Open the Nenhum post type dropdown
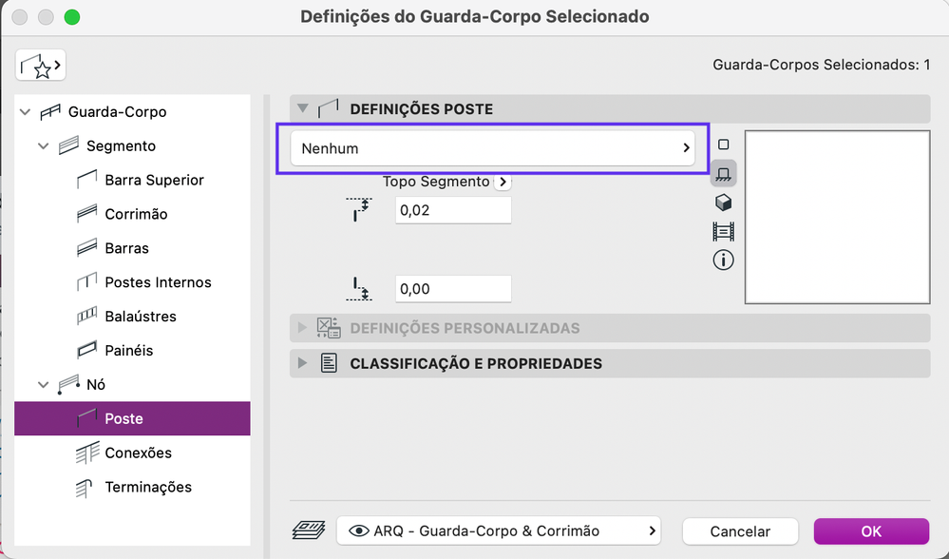949x559 pixels. (x=493, y=148)
